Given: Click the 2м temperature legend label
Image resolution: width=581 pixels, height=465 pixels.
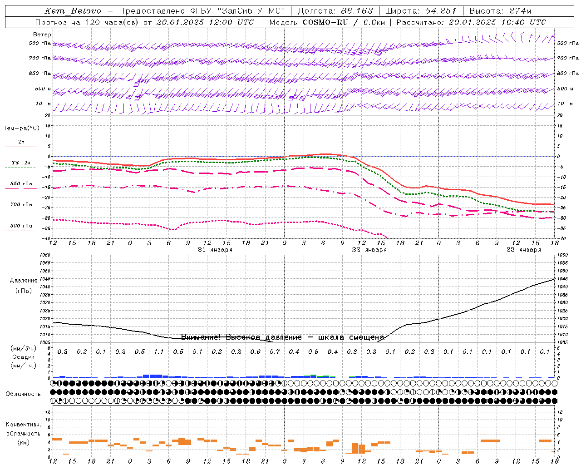Looking at the screenshot, I should (21, 142).
